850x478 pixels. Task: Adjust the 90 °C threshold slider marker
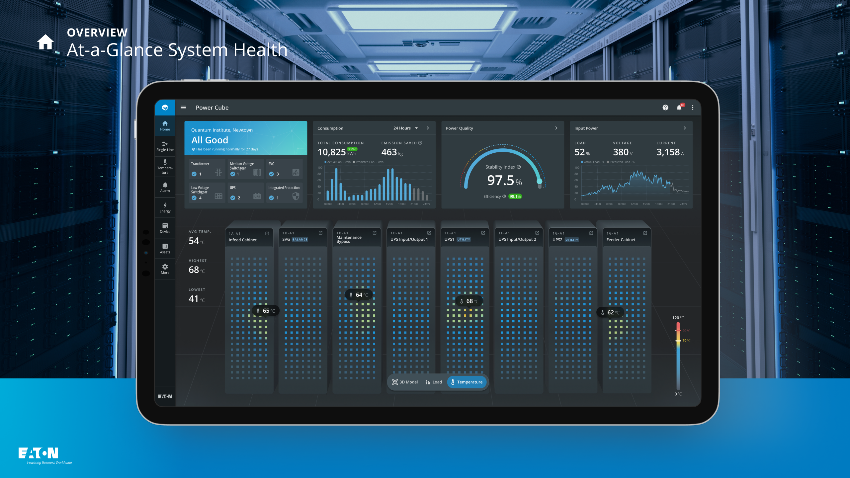pos(678,331)
